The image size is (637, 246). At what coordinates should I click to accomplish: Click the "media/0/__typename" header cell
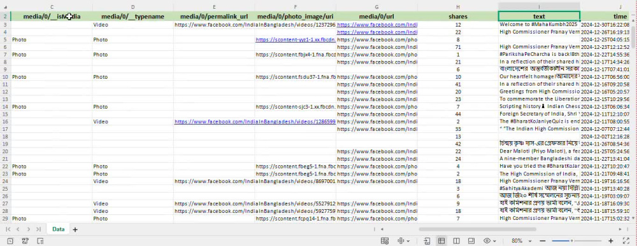click(133, 17)
